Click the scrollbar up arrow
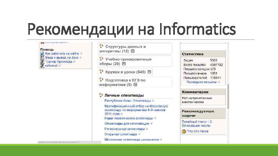Viewport: 278px width, 156px height. point(228,43)
